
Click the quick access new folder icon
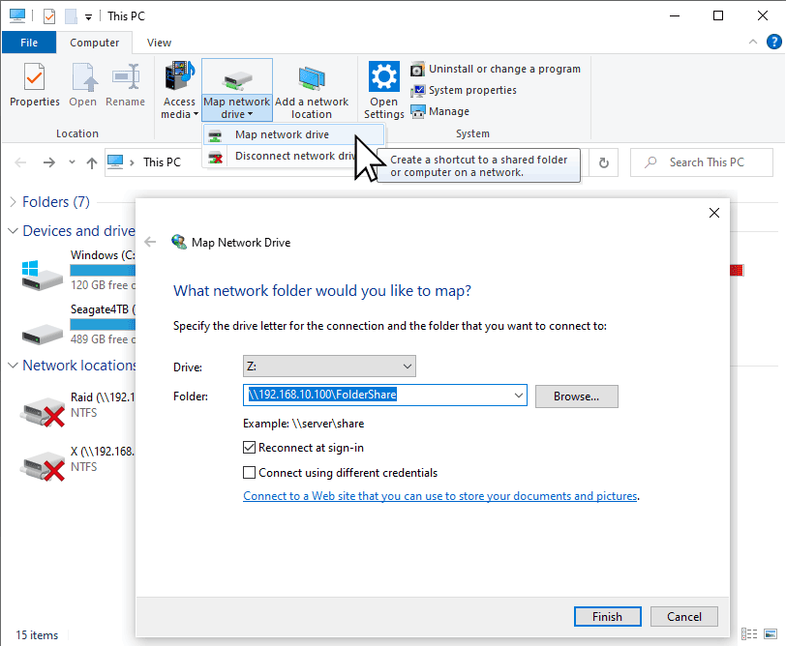[x=71, y=16]
